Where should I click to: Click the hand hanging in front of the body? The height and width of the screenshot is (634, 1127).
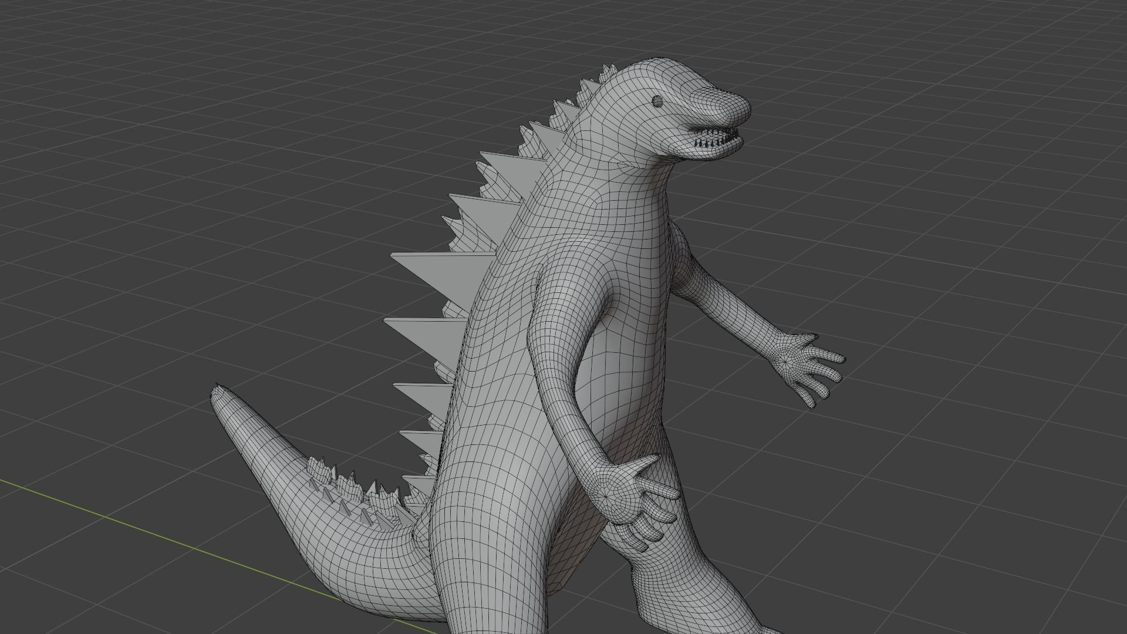pyautogui.click(x=634, y=504)
